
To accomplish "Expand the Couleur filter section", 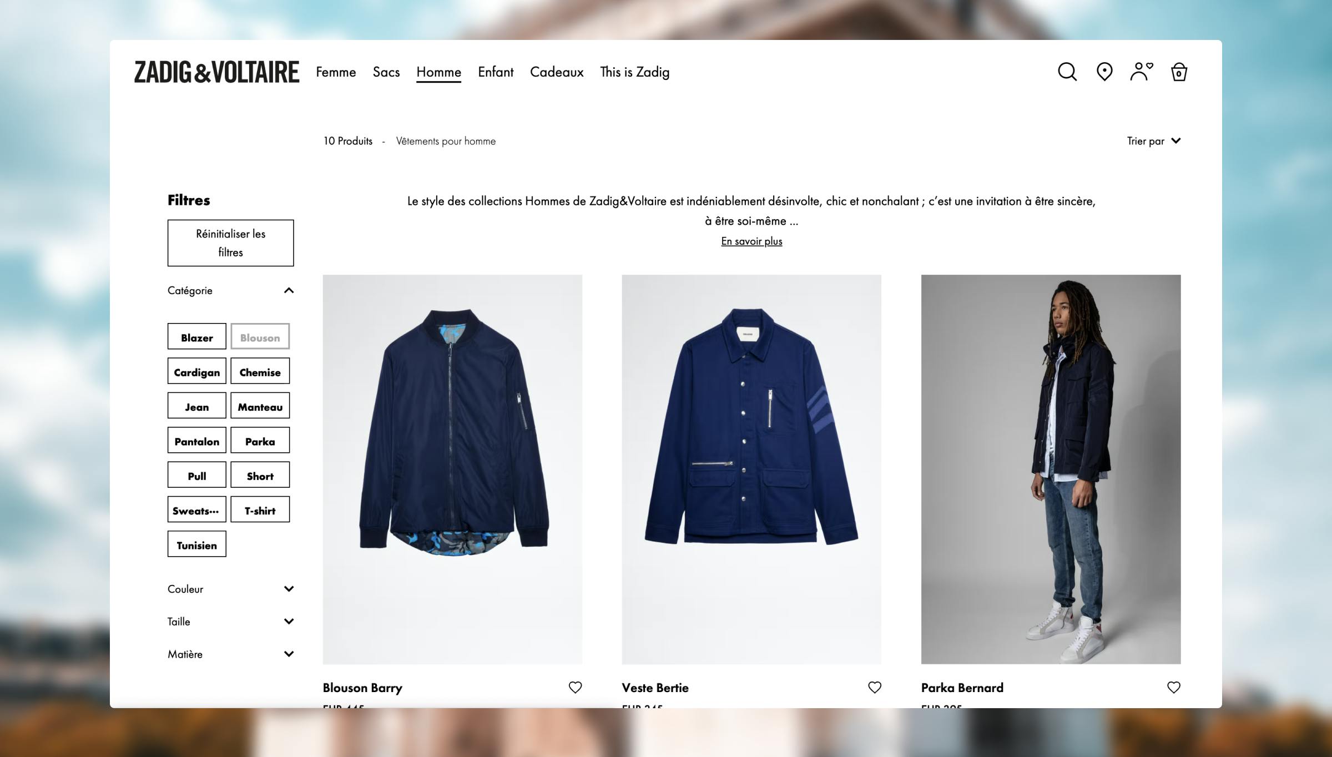I will (x=288, y=589).
